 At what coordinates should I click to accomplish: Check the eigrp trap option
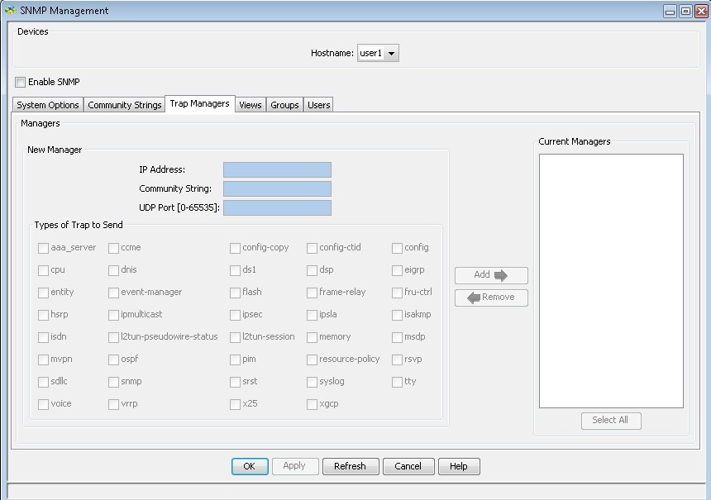[397, 270]
